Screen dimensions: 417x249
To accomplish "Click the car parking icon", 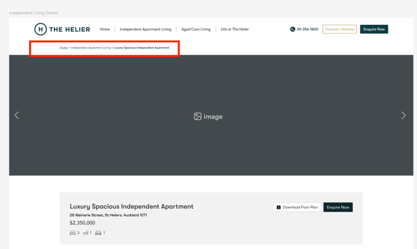I will coord(98,233).
